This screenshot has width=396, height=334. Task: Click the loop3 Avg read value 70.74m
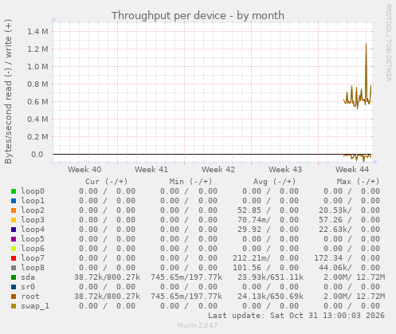(252, 220)
